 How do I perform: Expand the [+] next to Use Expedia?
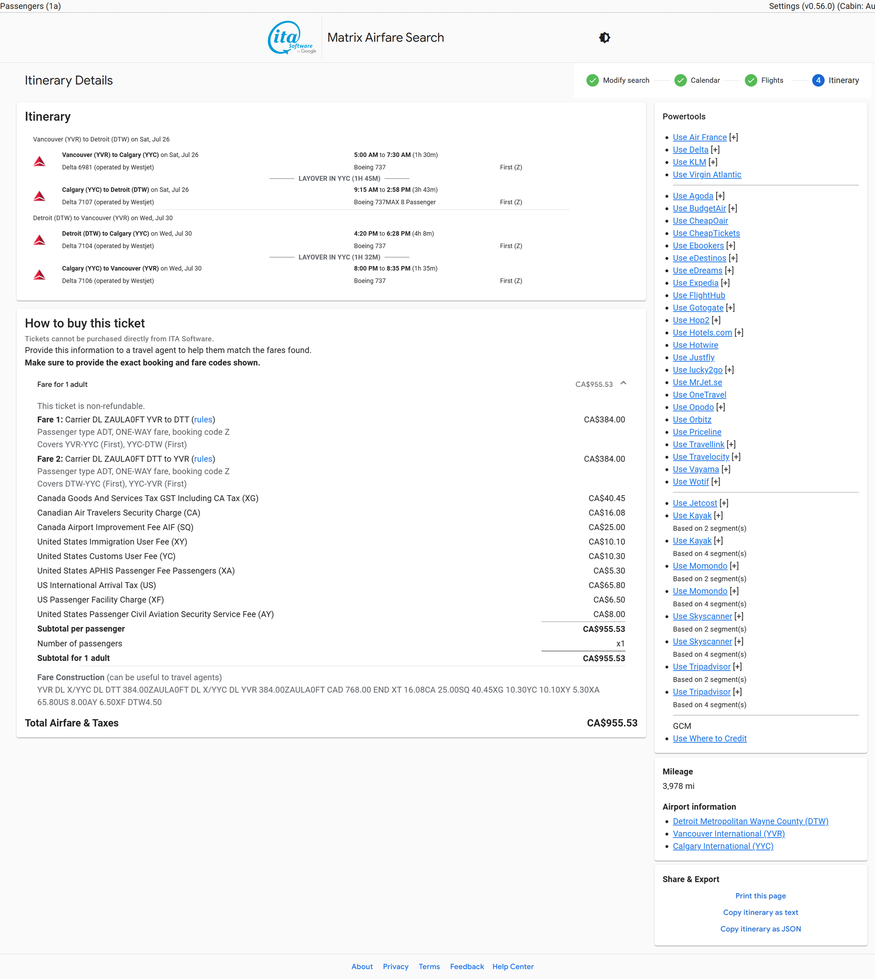pyautogui.click(x=725, y=283)
